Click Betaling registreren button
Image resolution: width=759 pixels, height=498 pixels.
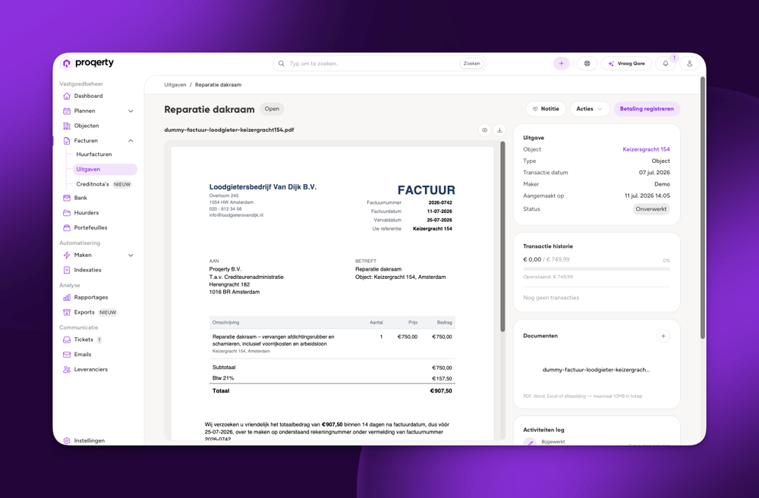pyautogui.click(x=647, y=109)
